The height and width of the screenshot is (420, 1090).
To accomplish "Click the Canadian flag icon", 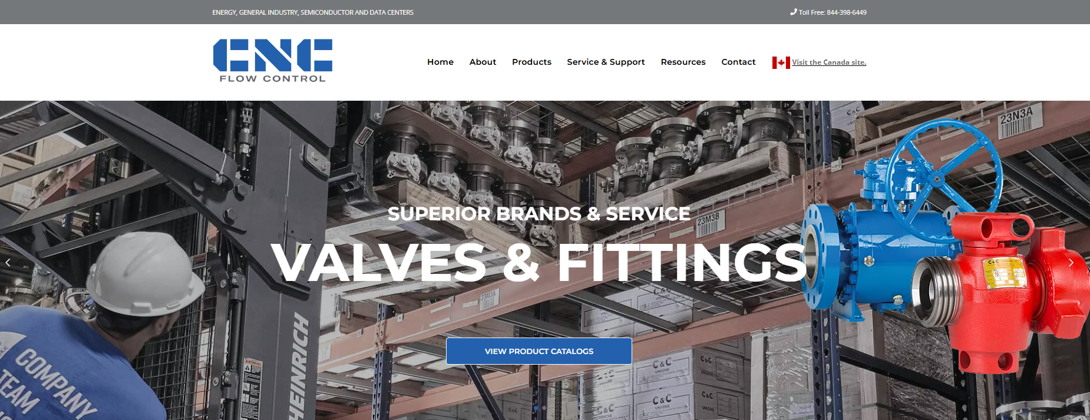I will (781, 62).
